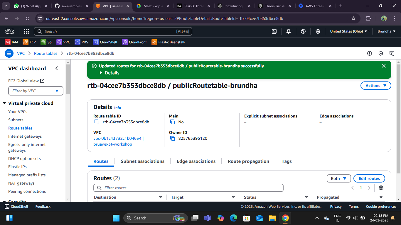Toggle the hamburger navigation menu

click(x=9, y=53)
